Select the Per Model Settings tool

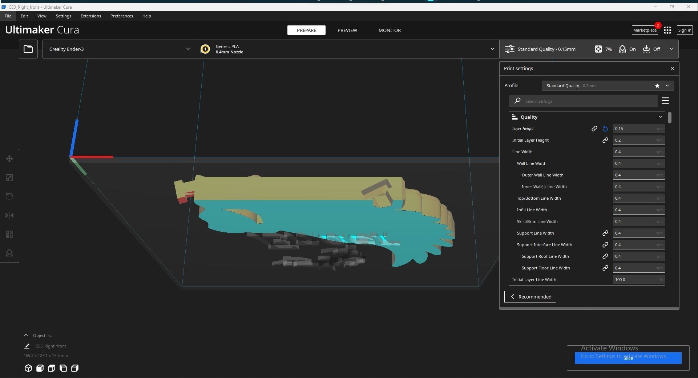click(x=9, y=234)
